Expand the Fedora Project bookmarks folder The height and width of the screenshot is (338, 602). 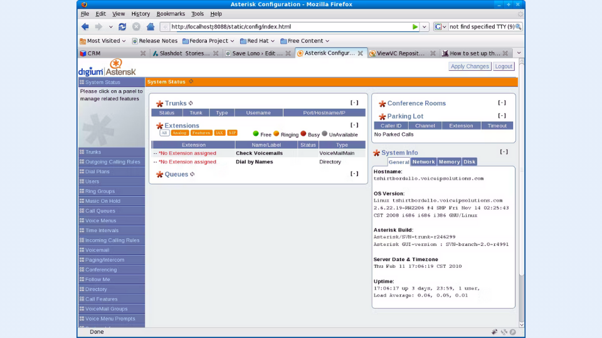[x=208, y=41]
